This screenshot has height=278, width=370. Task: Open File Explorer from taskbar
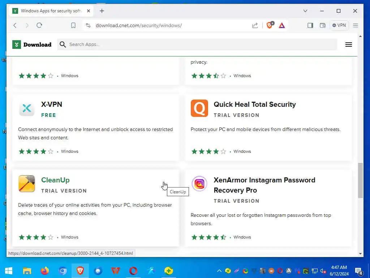coord(27,271)
